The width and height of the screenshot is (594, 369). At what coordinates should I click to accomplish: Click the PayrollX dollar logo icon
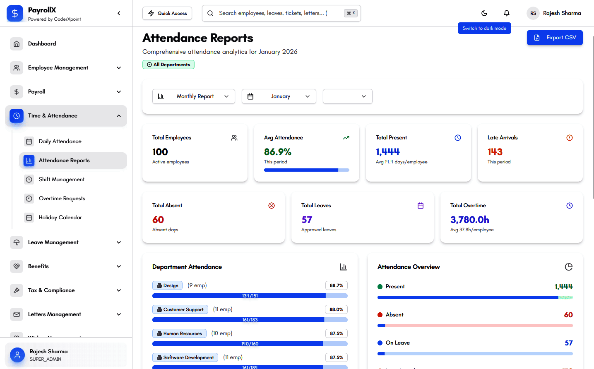pos(15,13)
